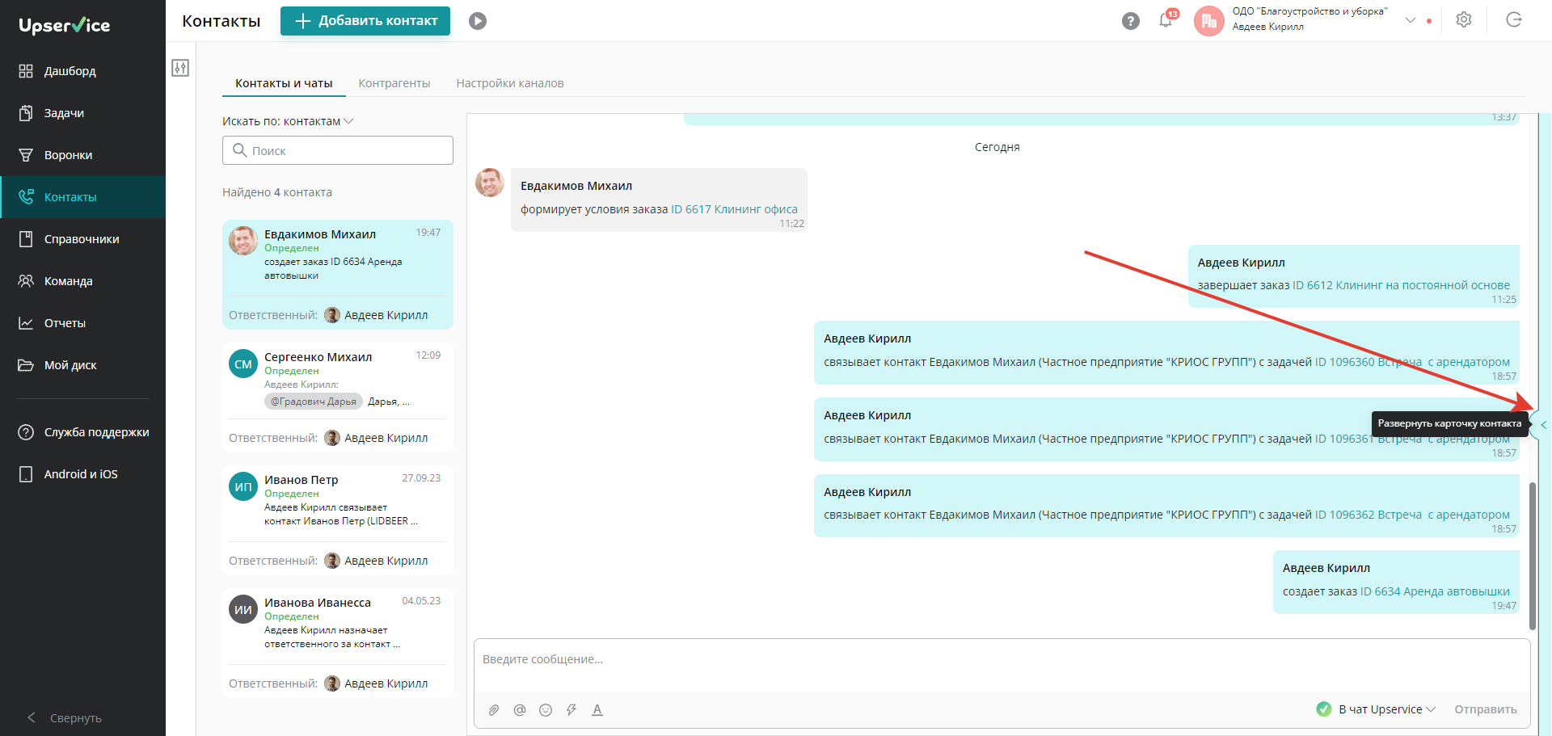This screenshot has width=1552, height=736.
Task: Open link ID 6612 Клининг на постоянной основе
Action: [1401, 285]
